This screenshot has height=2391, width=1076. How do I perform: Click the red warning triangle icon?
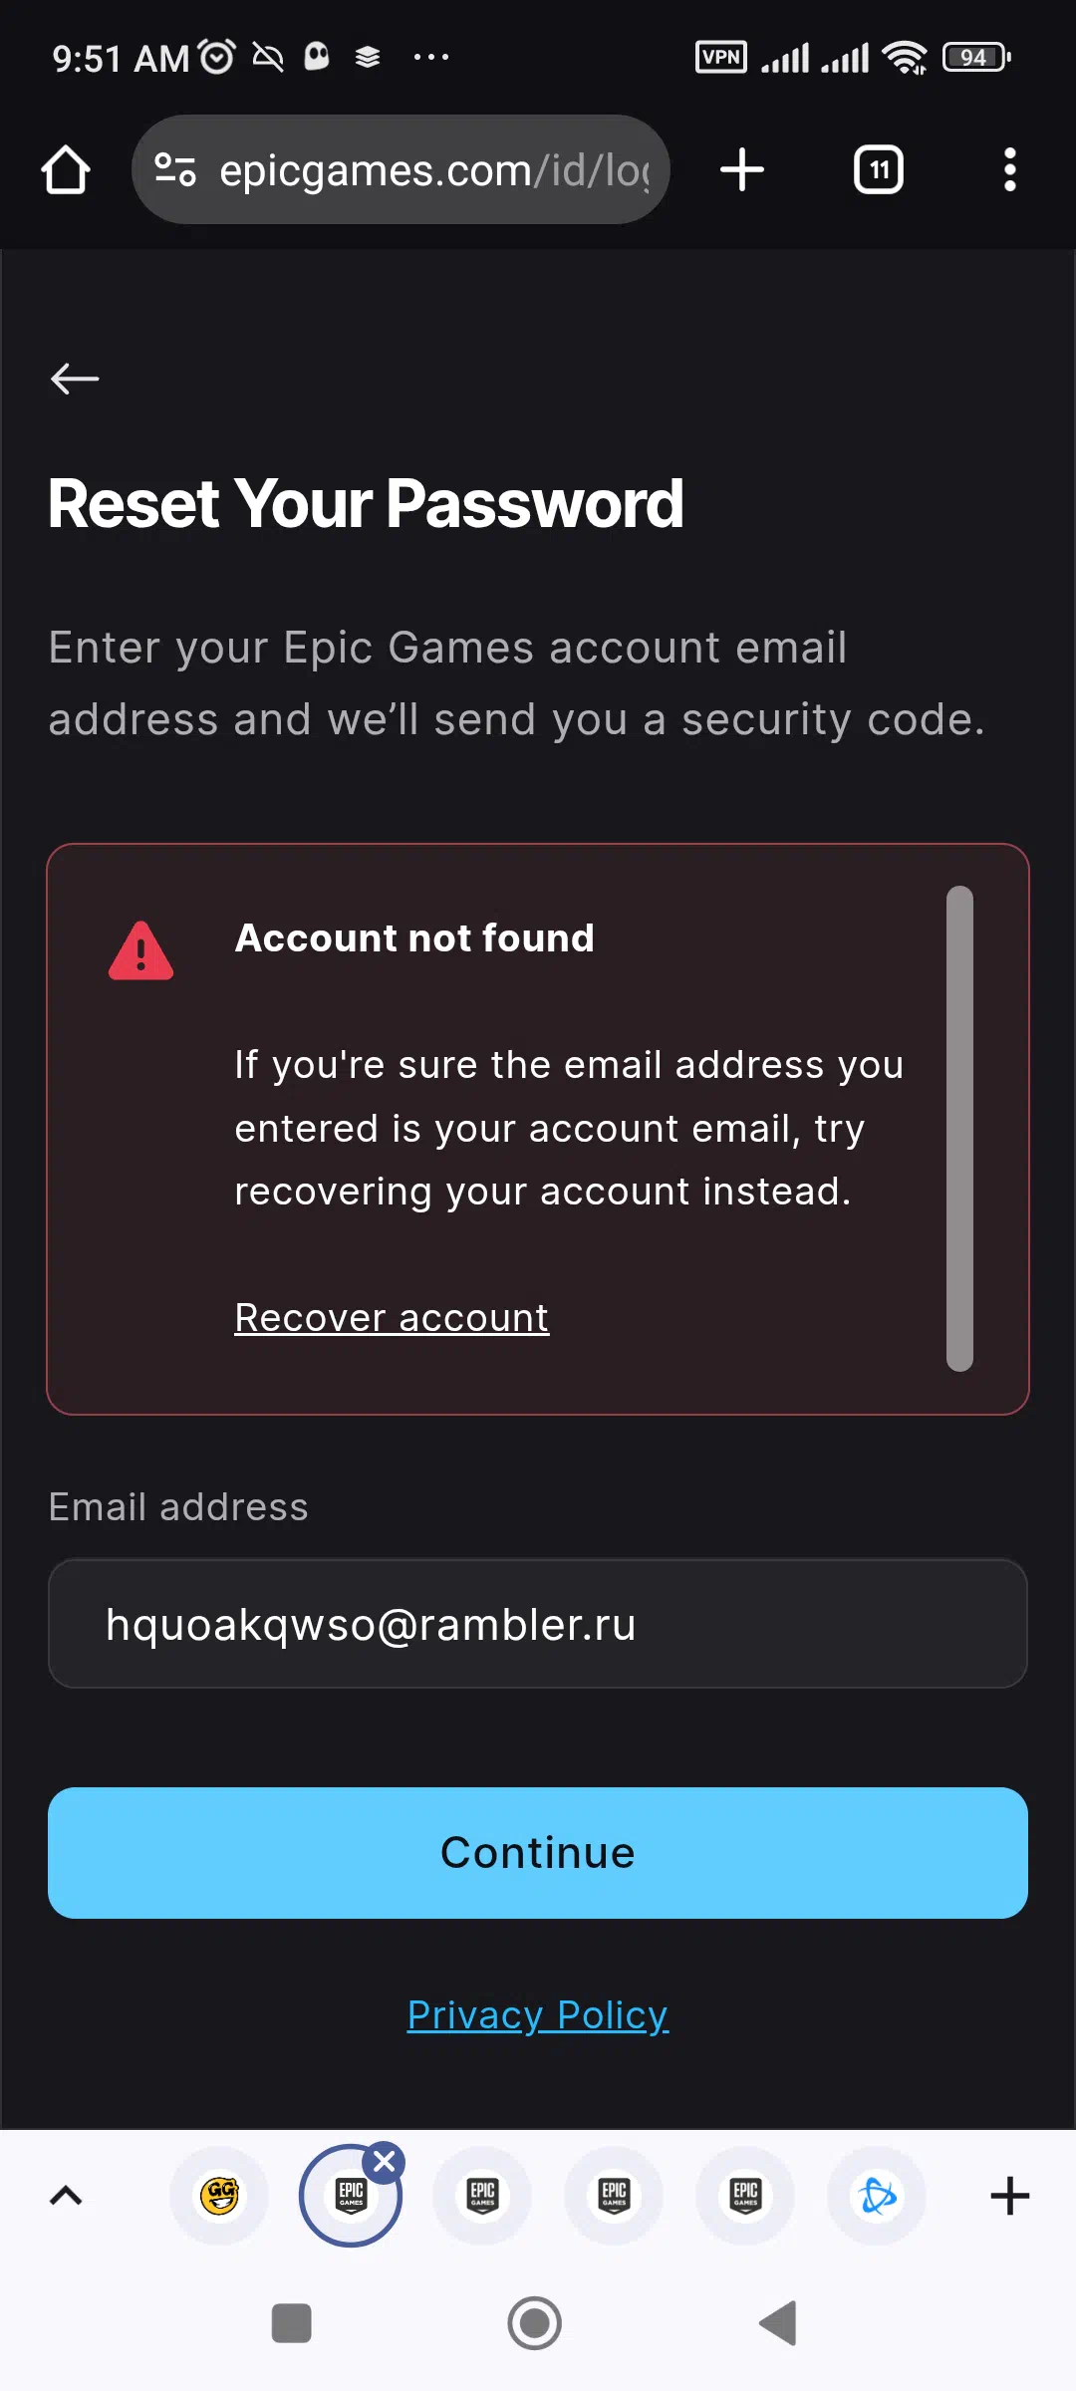tap(140, 950)
